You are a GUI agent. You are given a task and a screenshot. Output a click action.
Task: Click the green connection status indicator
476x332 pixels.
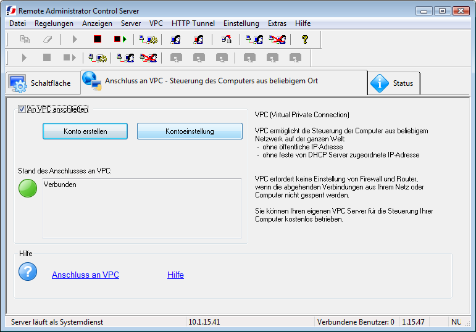pos(28,188)
